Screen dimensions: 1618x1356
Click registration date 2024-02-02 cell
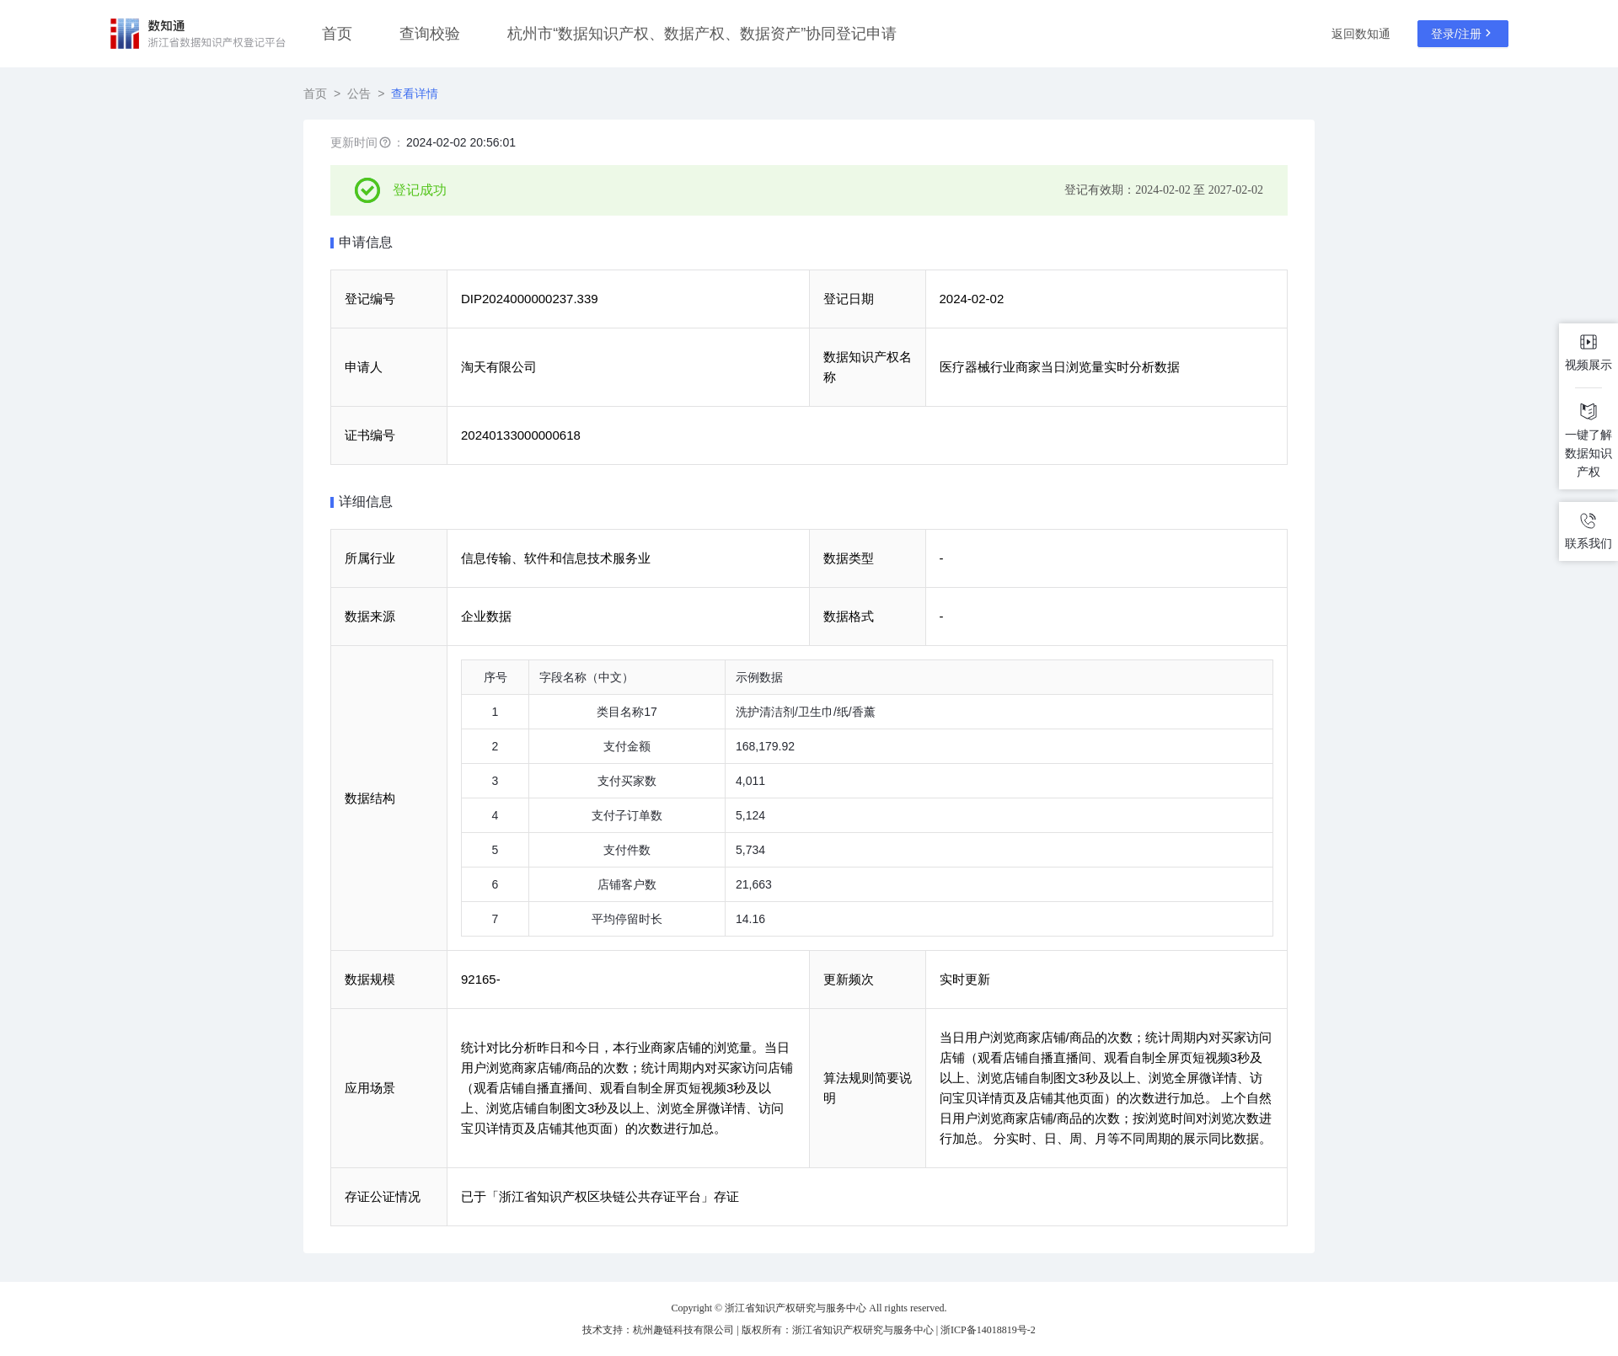tap(1106, 299)
